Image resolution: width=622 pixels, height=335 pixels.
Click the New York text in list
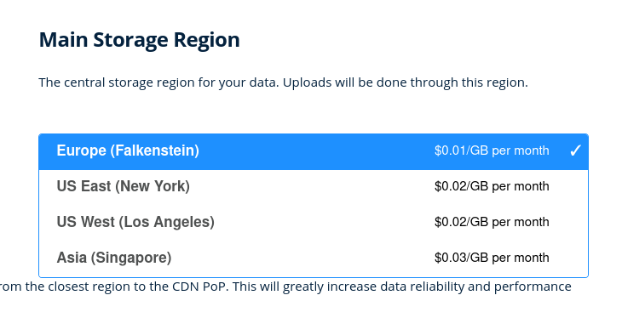click(153, 186)
